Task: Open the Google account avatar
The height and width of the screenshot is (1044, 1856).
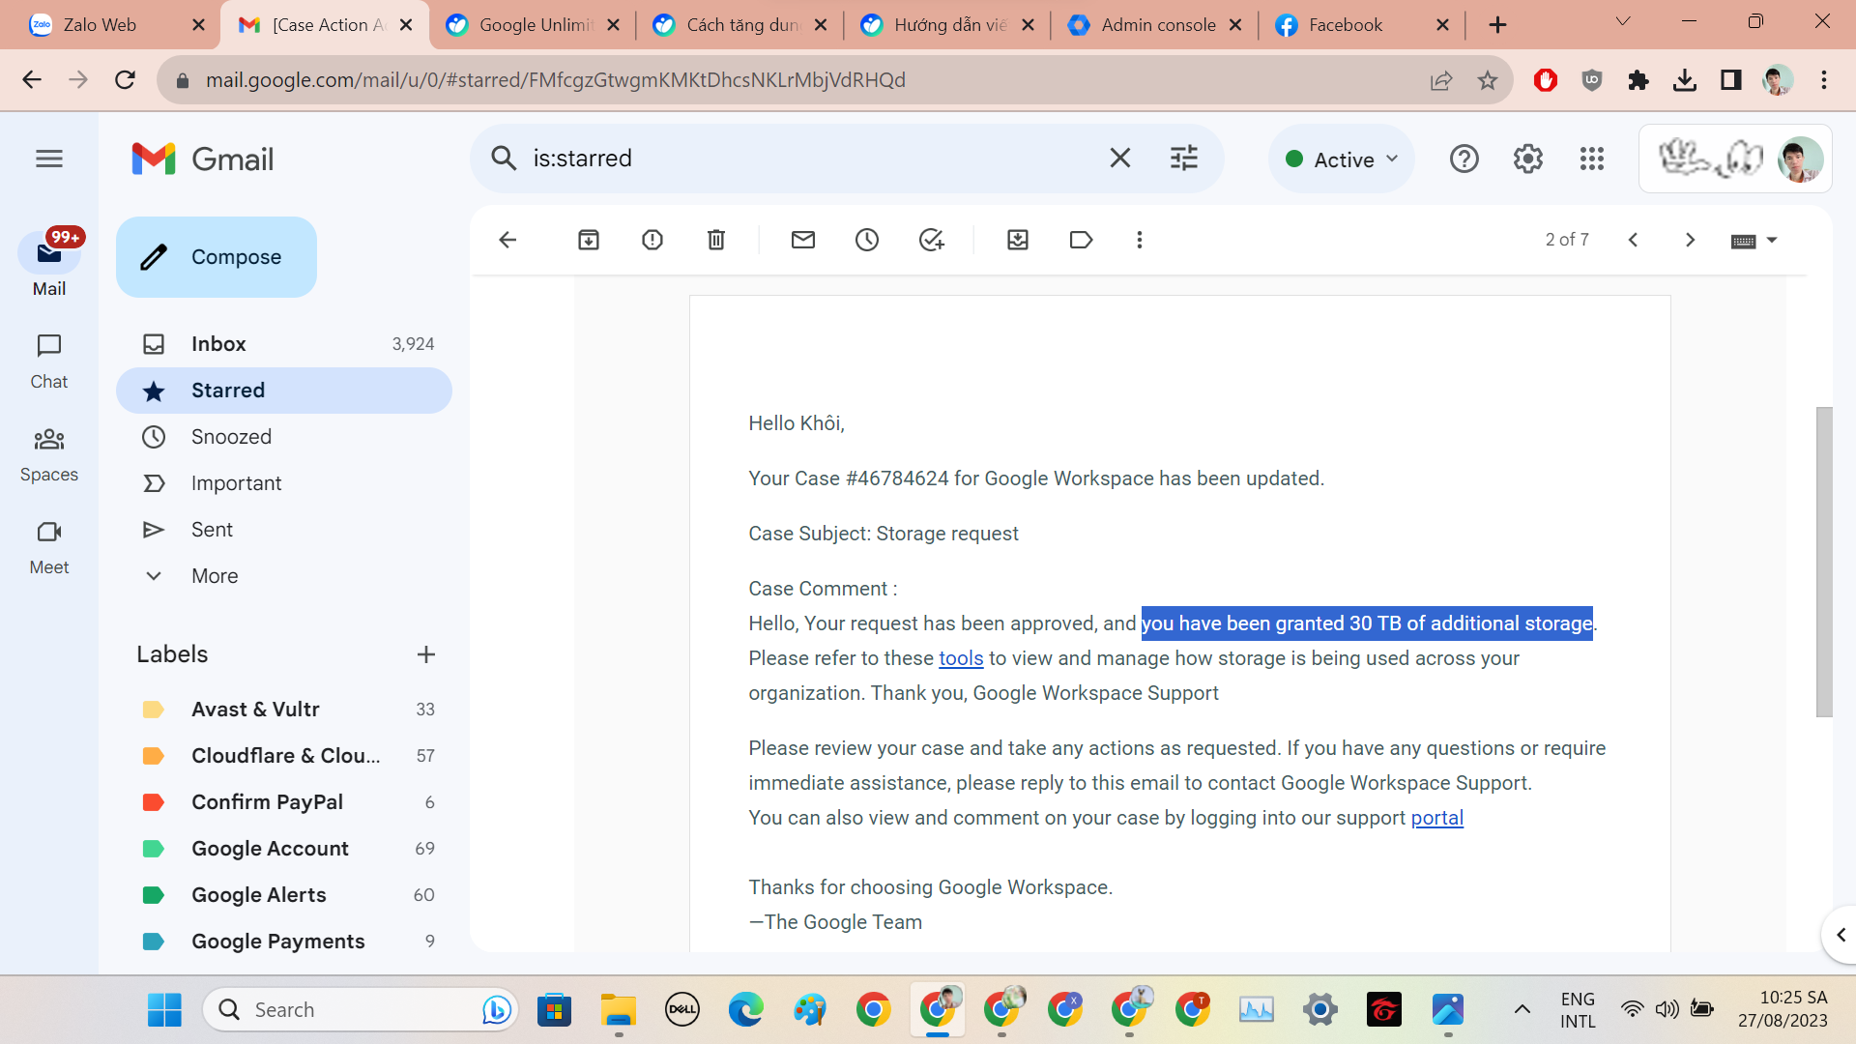Action: 1800,159
